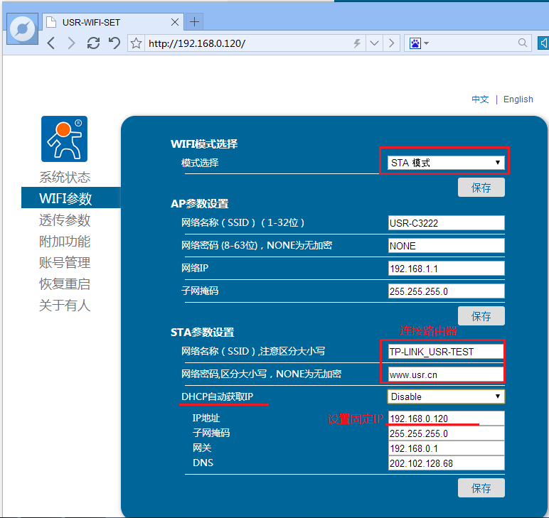Click the browser forward arrow

(x=71, y=43)
